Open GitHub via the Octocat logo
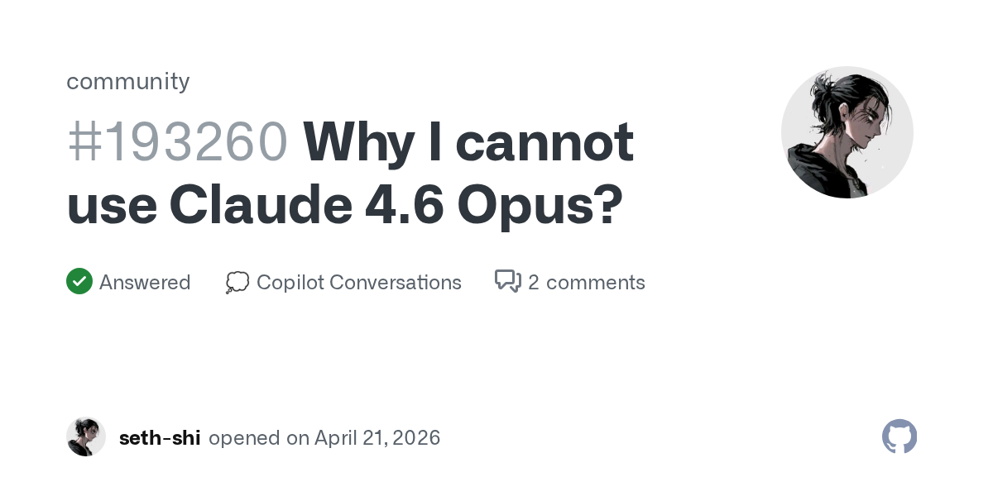This screenshot has width=993, height=496. click(x=899, y=436)
